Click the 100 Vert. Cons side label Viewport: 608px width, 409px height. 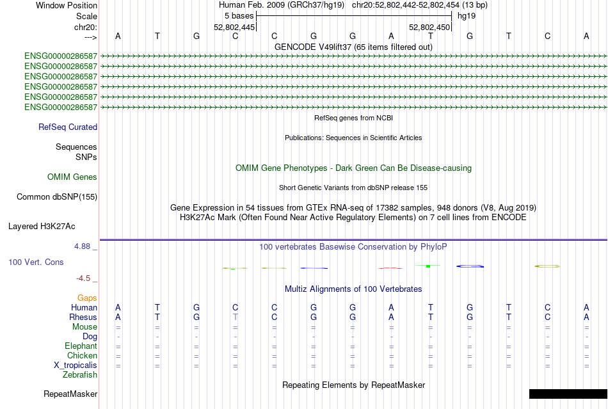36,262
